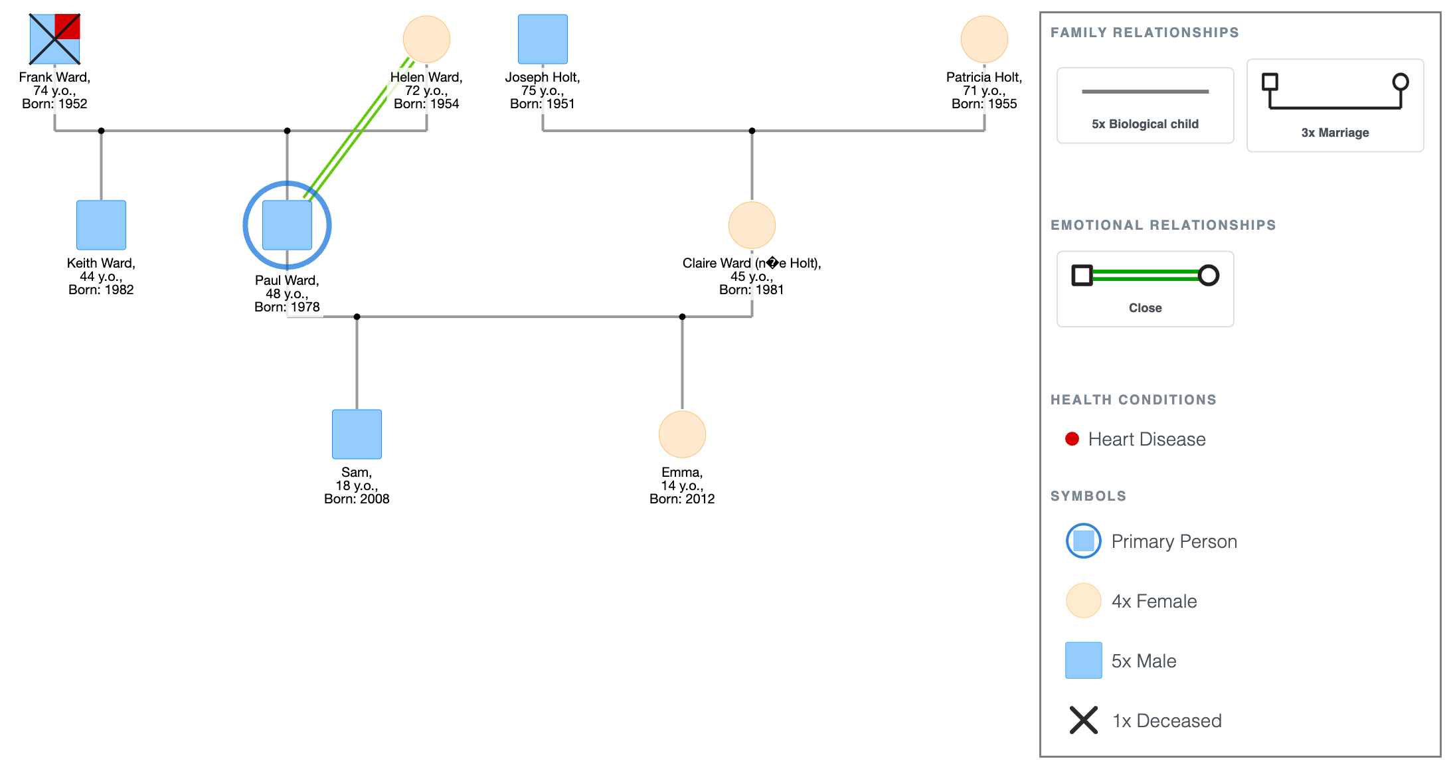The image size is (1453, 769).
Task: Click the Female circle legend symbol
Action: pyautogui.click(x=1084, y=600)
